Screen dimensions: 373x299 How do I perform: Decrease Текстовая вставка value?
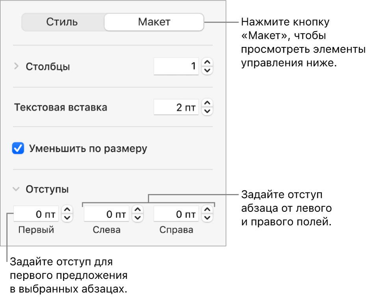tap(207, 111)
